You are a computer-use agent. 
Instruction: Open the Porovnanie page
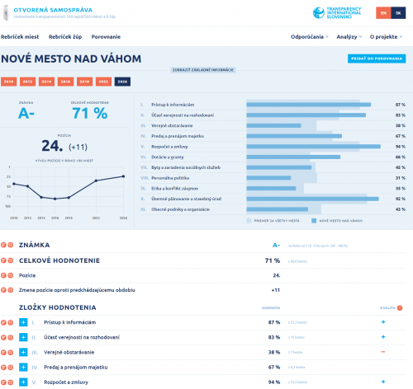coord(106,37)
